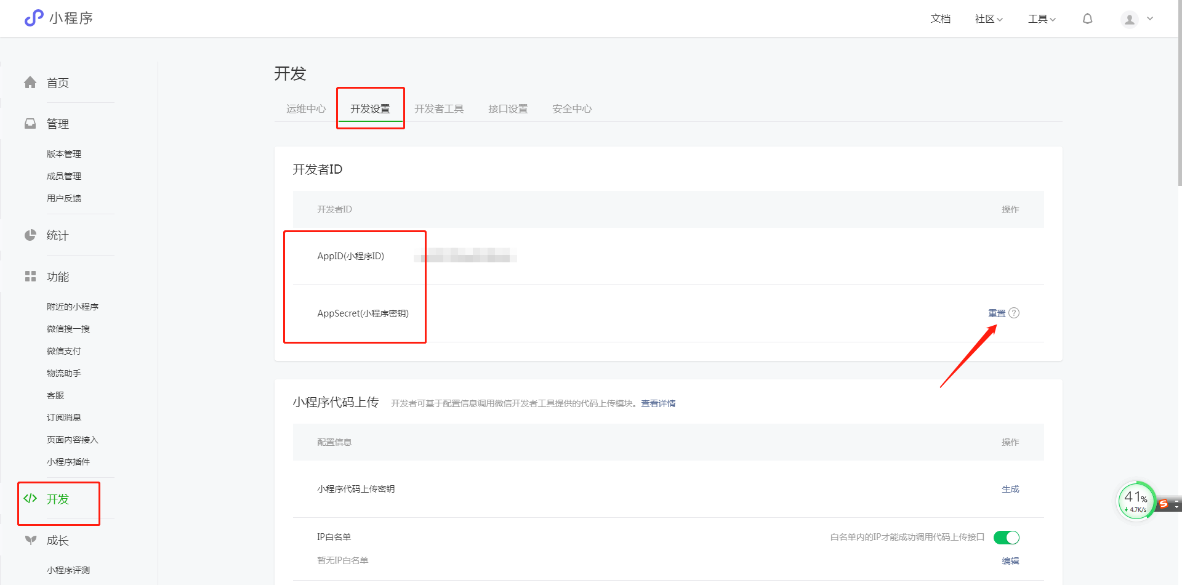Open 客服 in sidebar

(55, 395)
